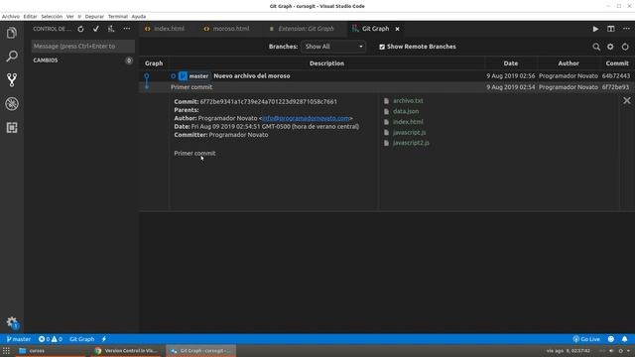Viewport: 635px width, 357px height.
Task: Open cursos folder window in taskbar
Action: (51, 351)
